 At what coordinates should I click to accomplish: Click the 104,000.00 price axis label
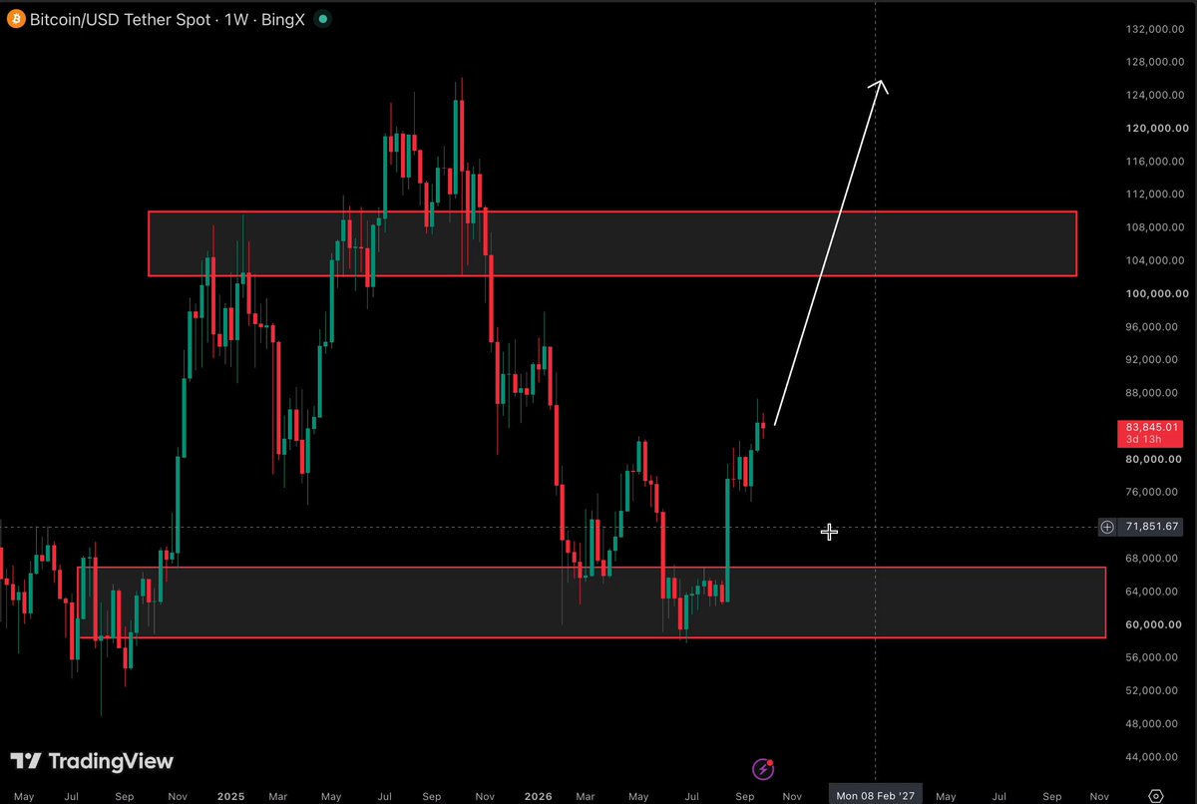1154,260
